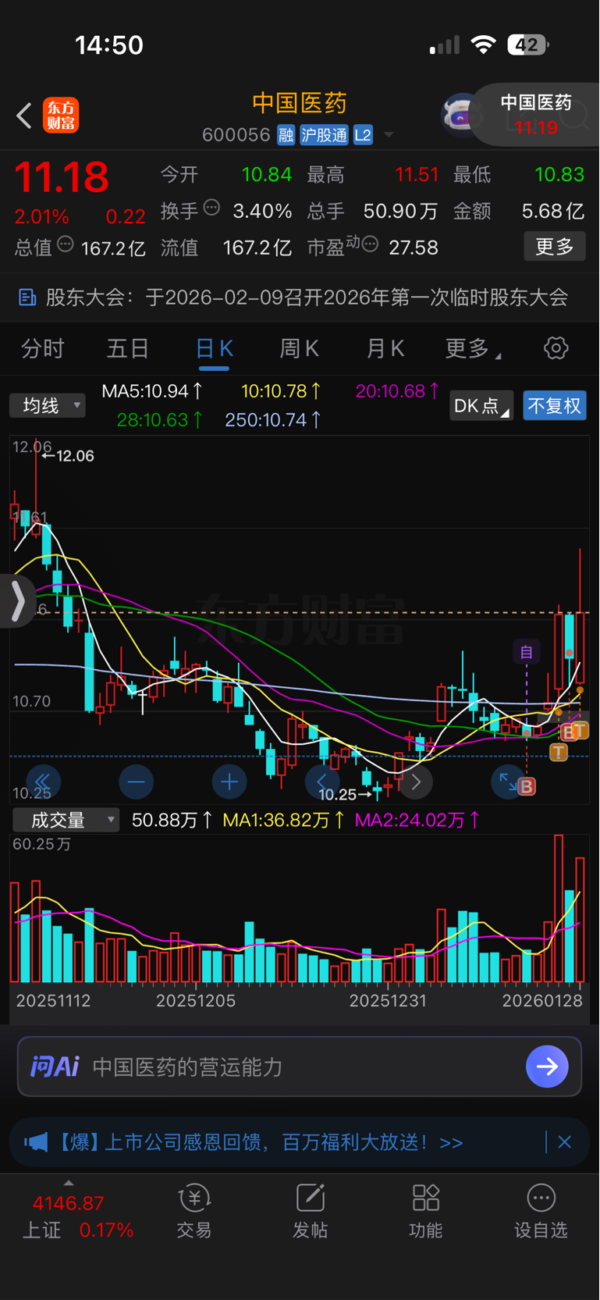This screenshot has height=1300, width=600.
Task: Tap the MA2:24.02万 volume average
Action: (x=417, y=820)
